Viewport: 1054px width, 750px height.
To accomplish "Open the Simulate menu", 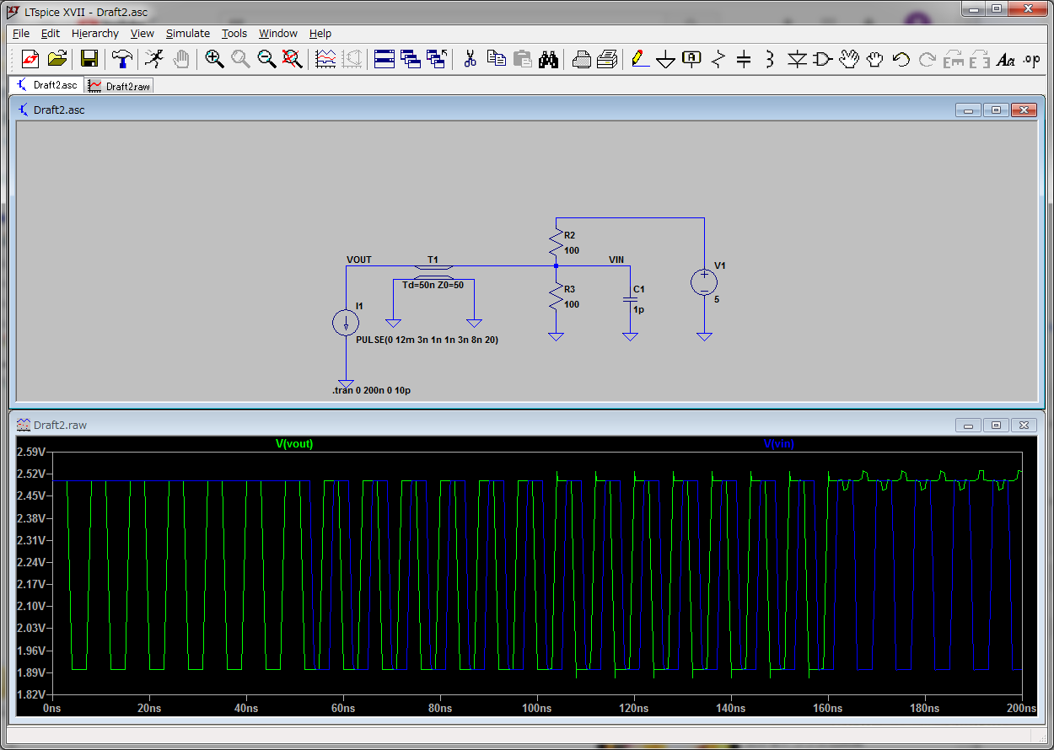I will click(188, 34).
